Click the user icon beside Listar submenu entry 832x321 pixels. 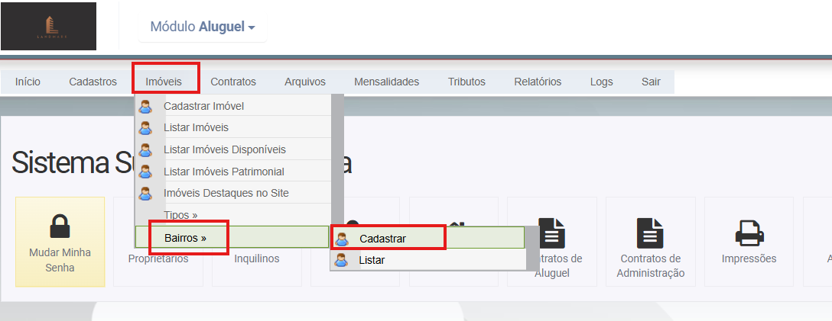point(341,260)
